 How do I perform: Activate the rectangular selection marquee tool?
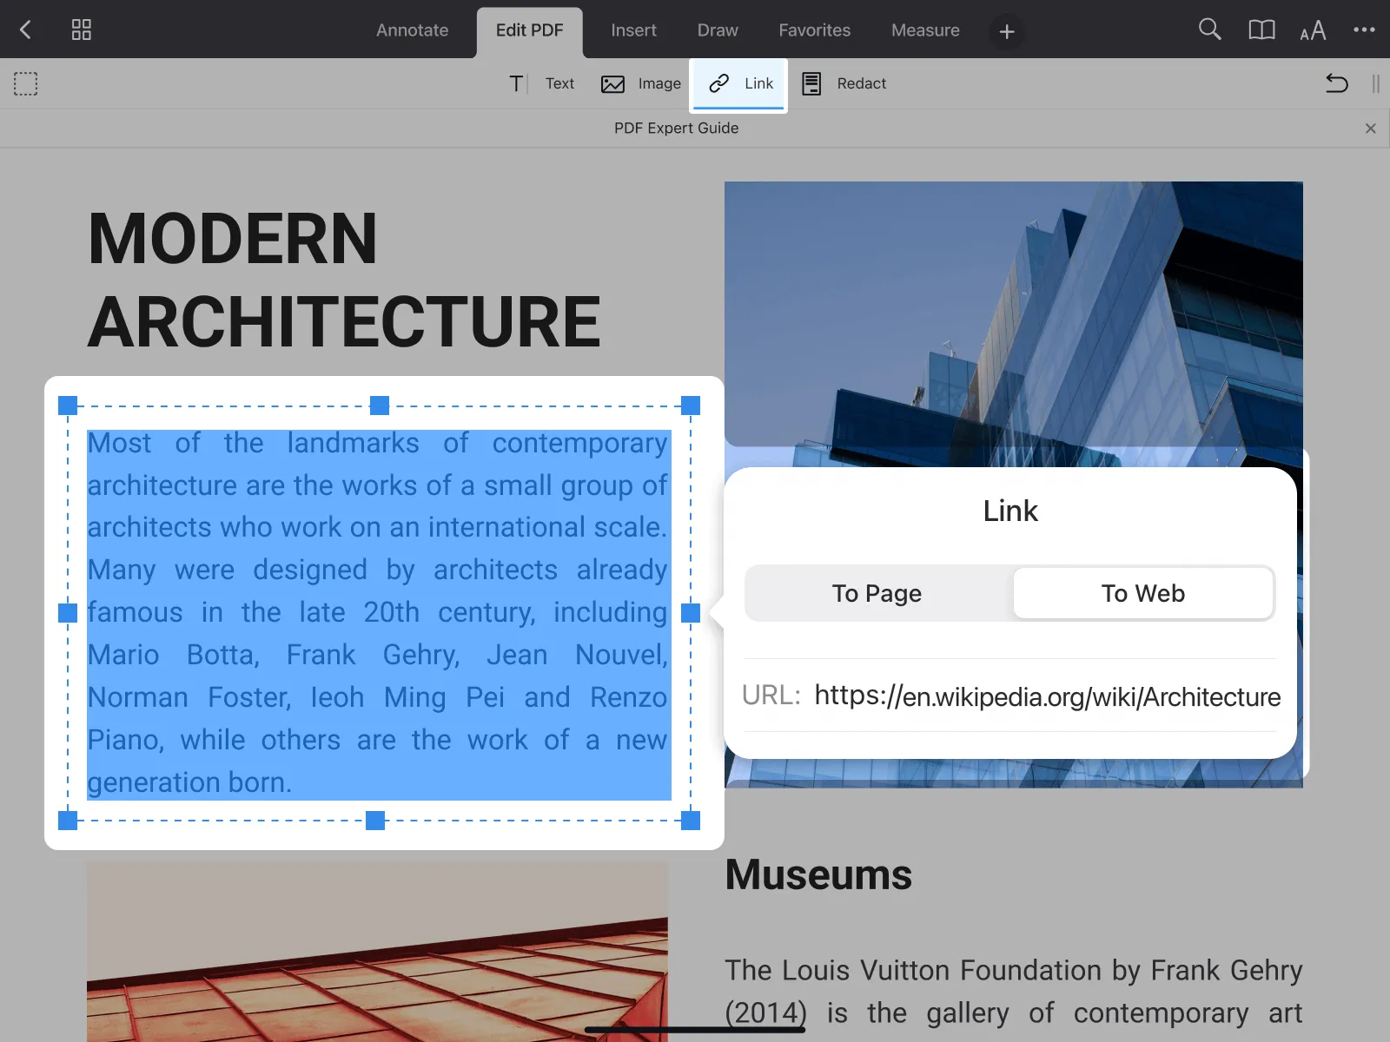(x=26, y=83)
